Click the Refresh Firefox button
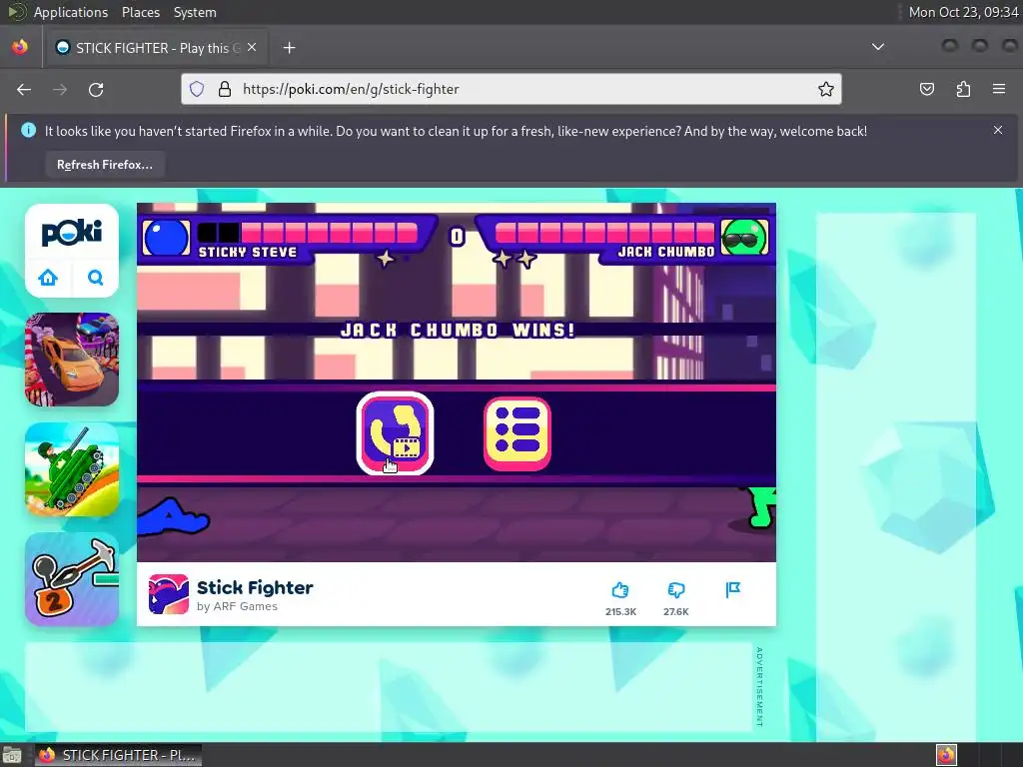 pyautogui.click(x=104, y=165)
